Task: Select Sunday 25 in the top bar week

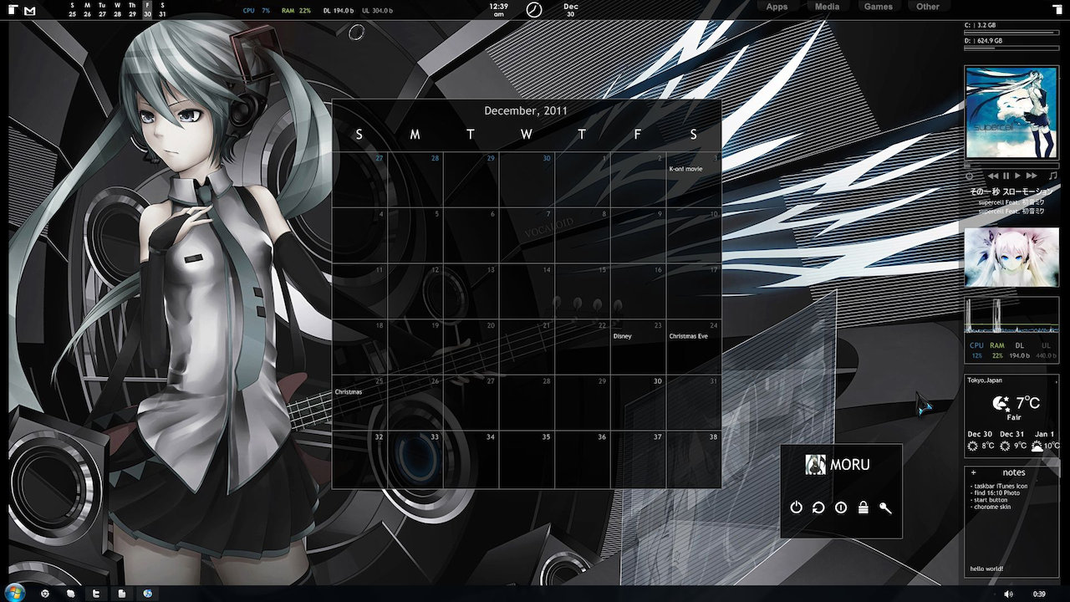Action: [x=73, y=10]
